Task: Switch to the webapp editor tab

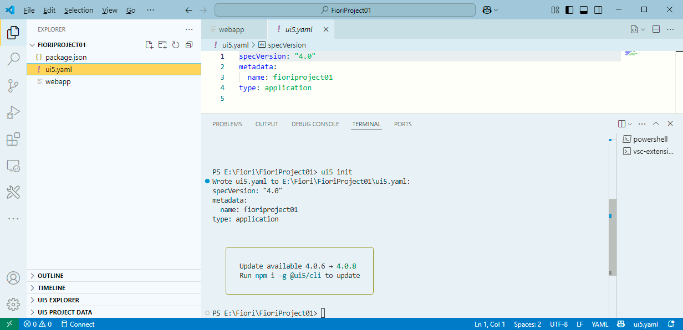Action: (234, 29)
